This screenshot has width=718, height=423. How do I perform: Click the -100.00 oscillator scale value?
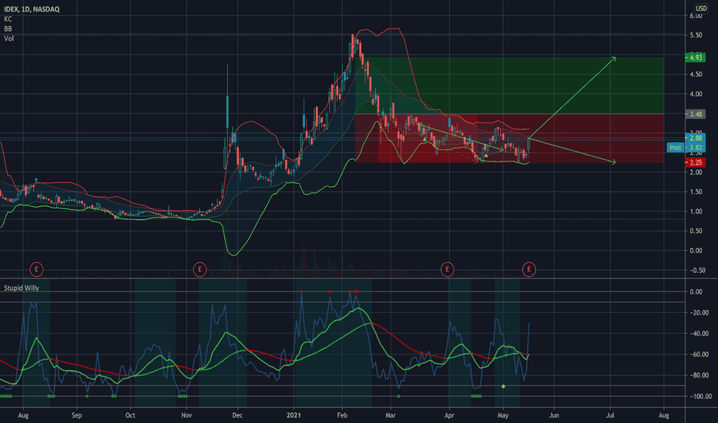[x=700, y=396]
